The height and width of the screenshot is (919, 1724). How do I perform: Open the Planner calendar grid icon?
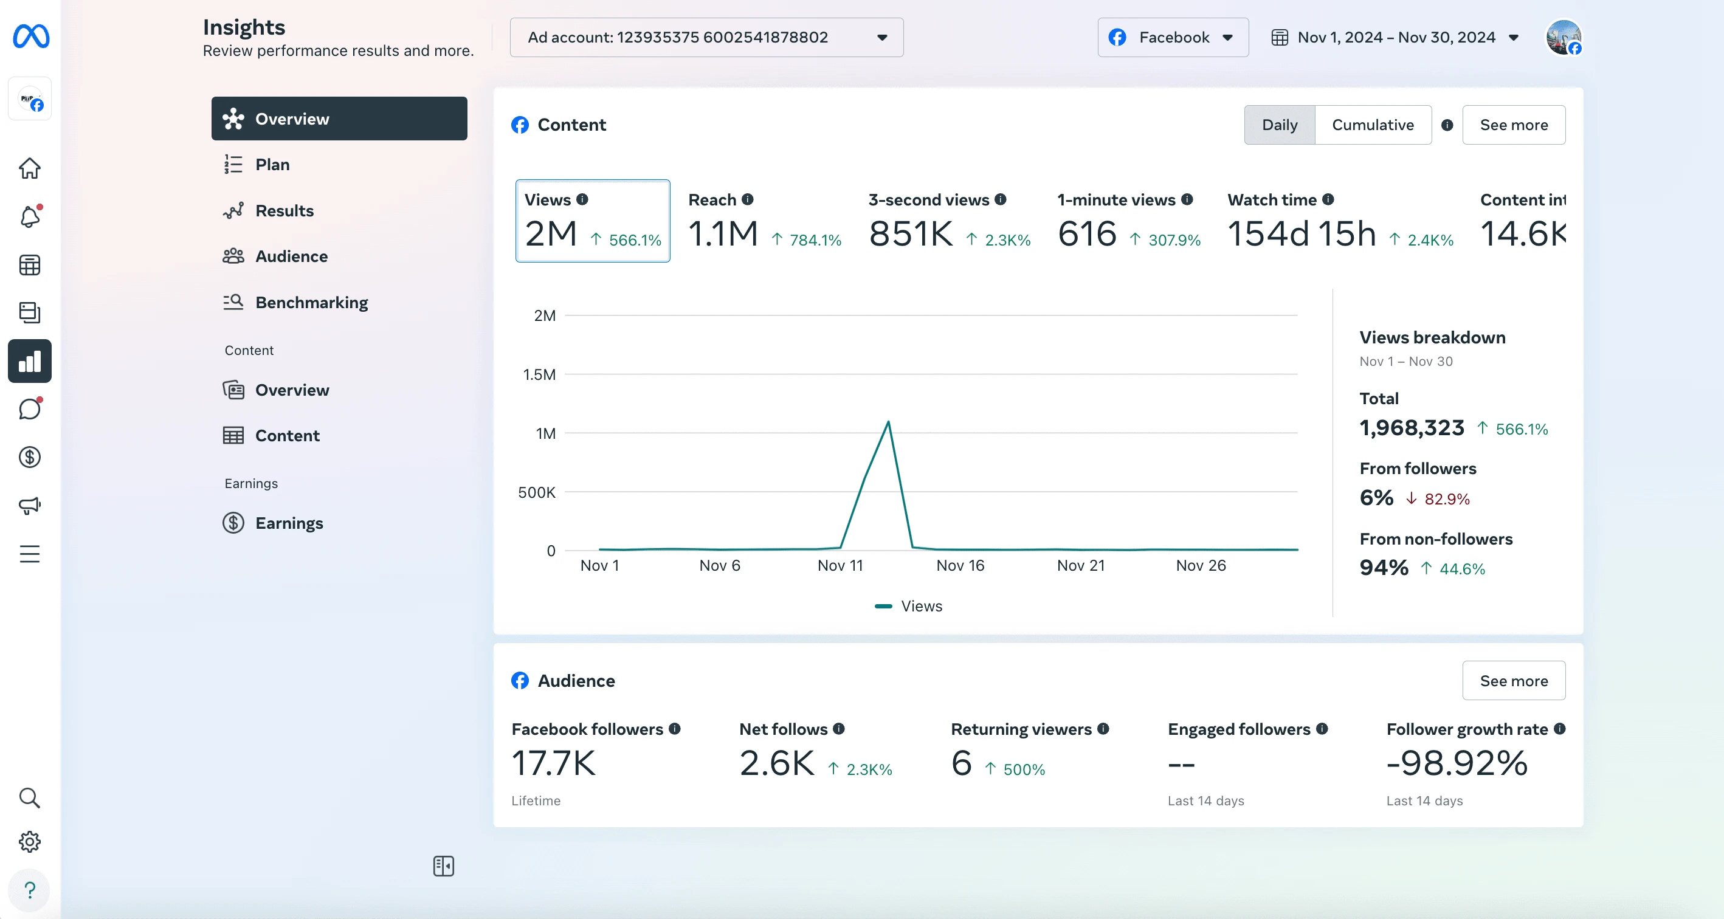pyautogui.click(x=29, y=265)
